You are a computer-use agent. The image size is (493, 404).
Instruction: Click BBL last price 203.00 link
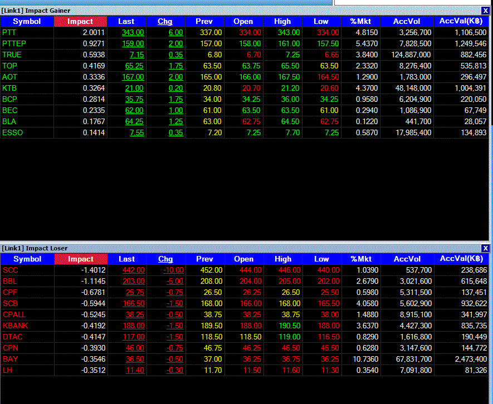[x=134, y=281]
